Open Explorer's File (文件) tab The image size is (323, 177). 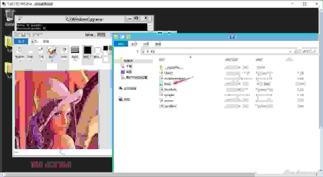[x=121, y=44]
